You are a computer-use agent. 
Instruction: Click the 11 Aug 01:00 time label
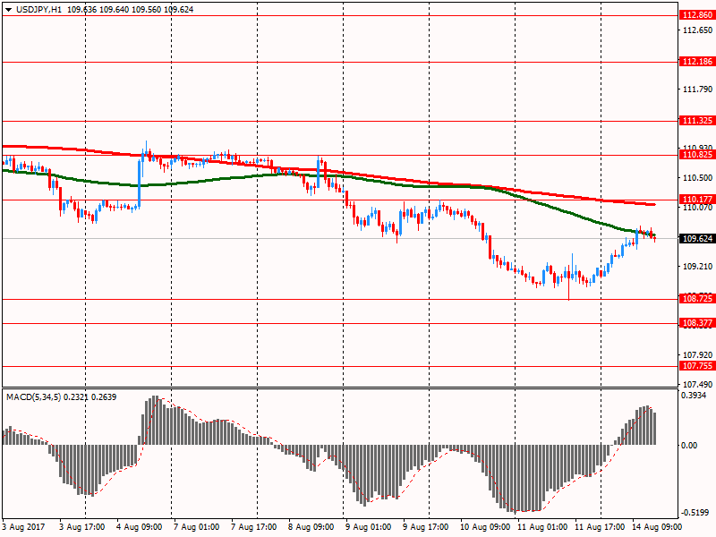tap(542, 527)
